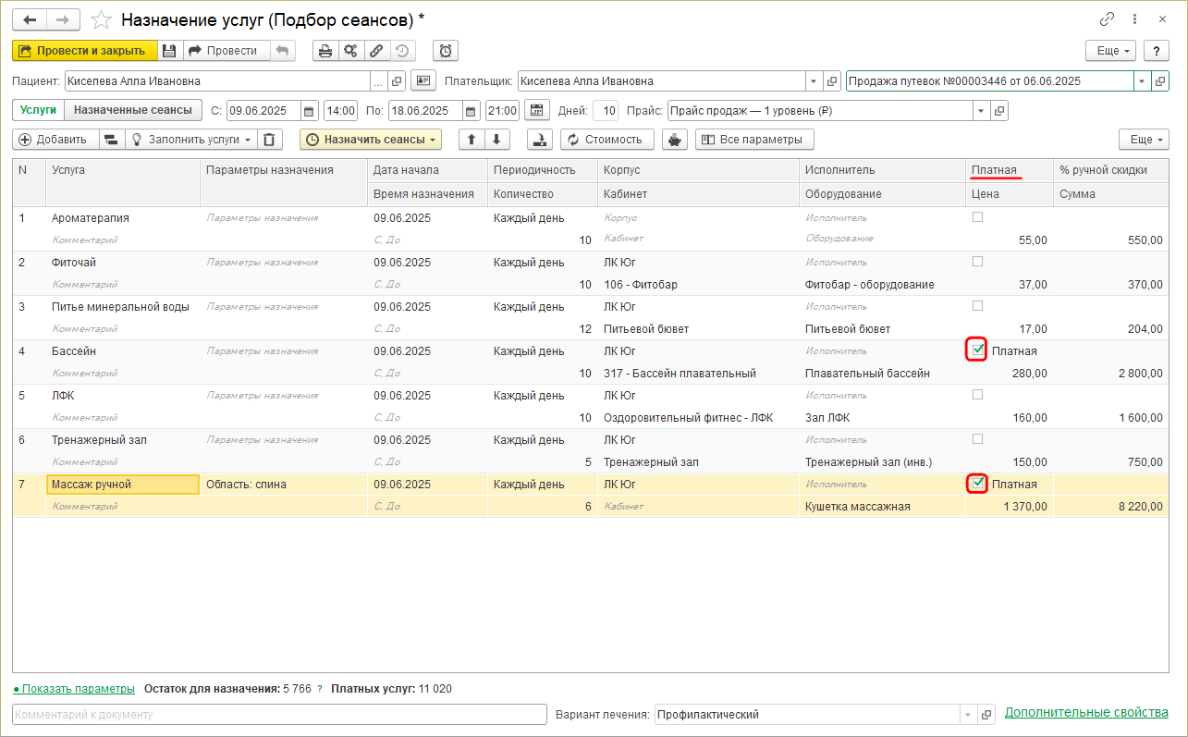Delete selected row with trash icon
Image resolution: width=1188 pixels, height=737 pixels.
click(268, 140)
